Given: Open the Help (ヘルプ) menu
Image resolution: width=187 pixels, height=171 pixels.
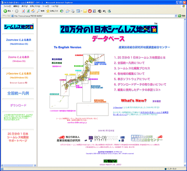Looking at the screenshot, I should [55, 6].
